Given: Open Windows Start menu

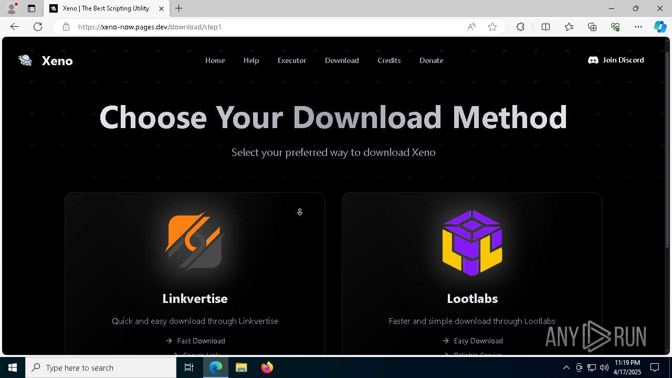Looking at the screenshot, I should [x=13, y=367].
